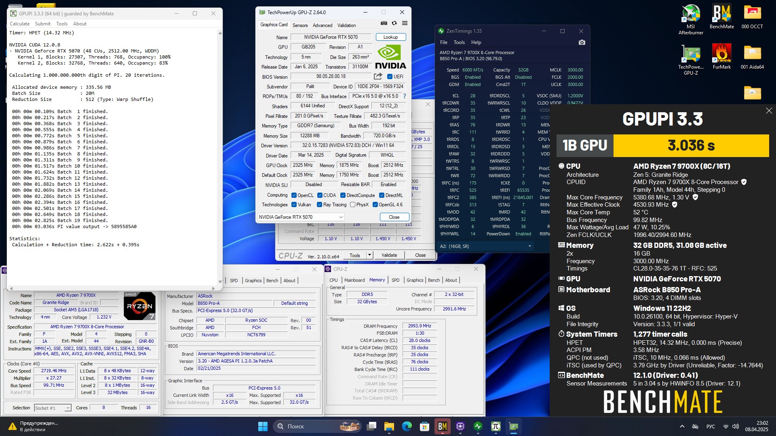Close the BenchMate GPUPI result overlay
776x436 pixels.
tap(769, 111)
